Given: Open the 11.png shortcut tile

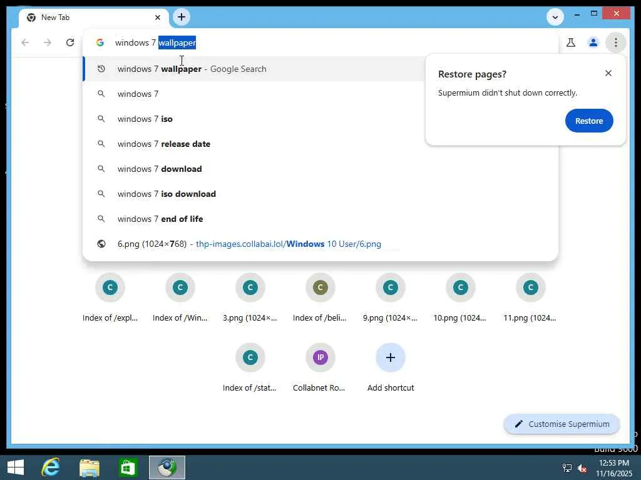Looking at the screenshot, I should click(x=530, y=298).
